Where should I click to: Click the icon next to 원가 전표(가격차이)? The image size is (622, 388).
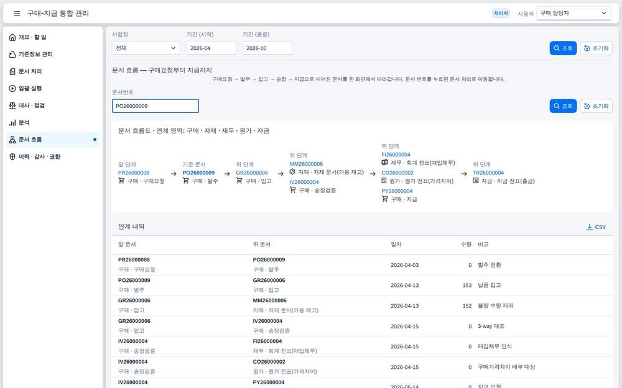[x=384, y=181]
